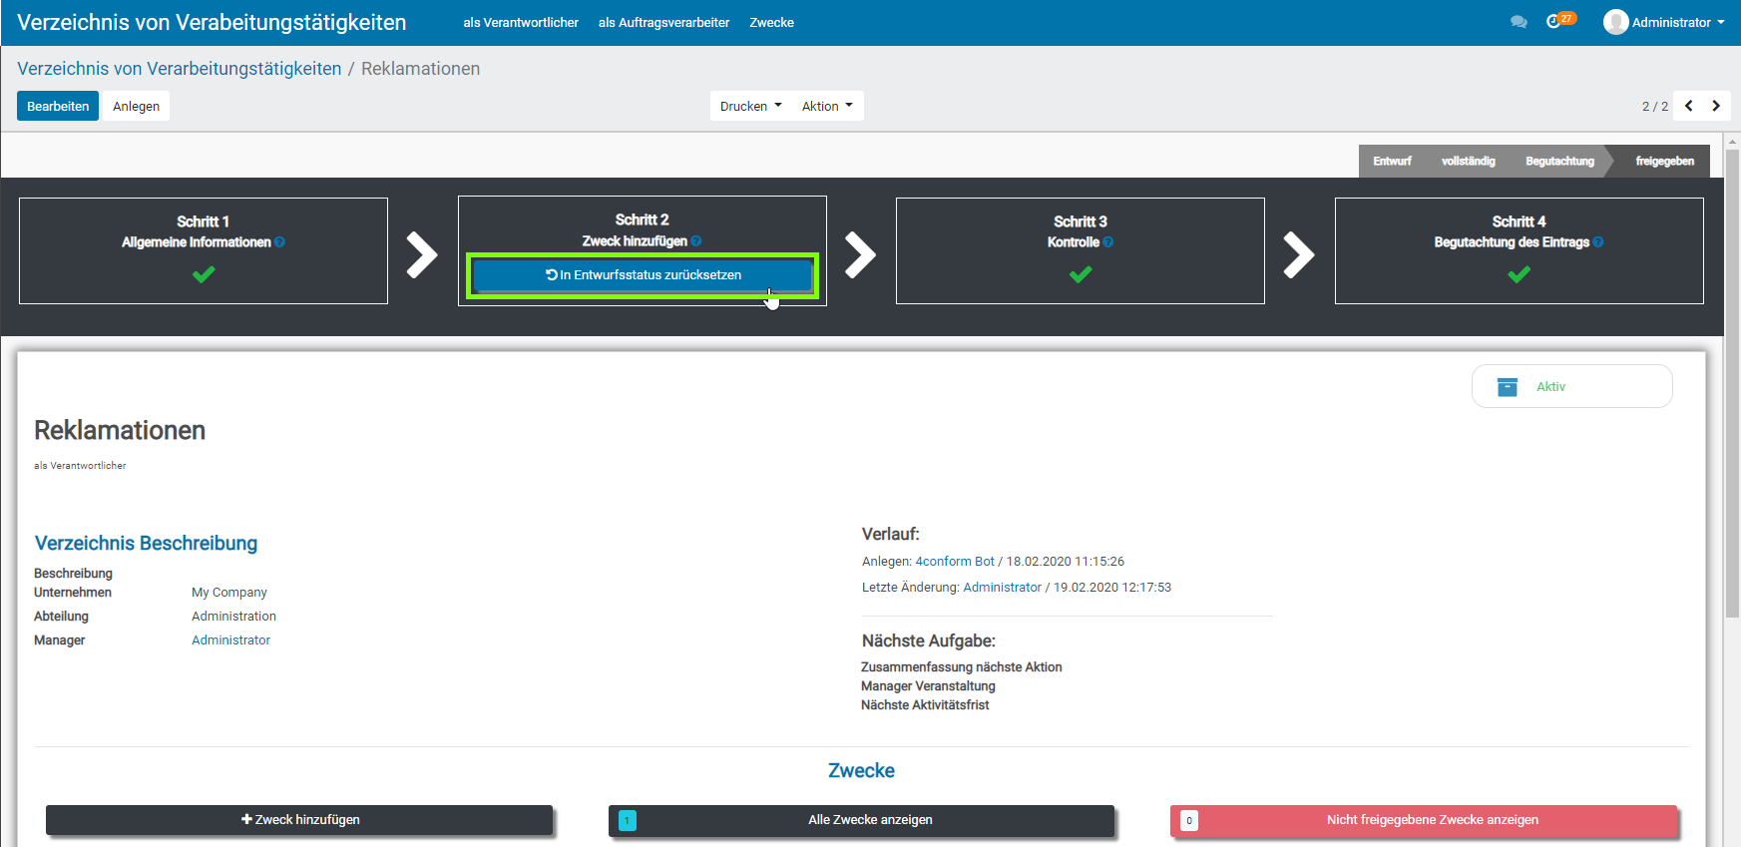Go to previous record arrow
Viewport: 1741px width, 847px height.
pyautogui.click(x=1688, y=106)
